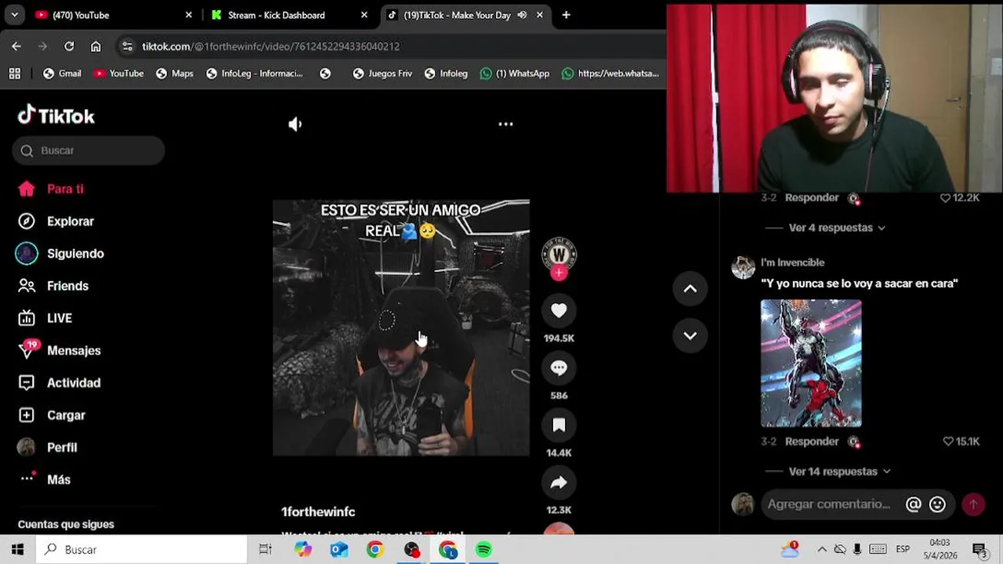Open the 1forthewinfc username link
The width and height of the screenshot is (1003, 564).
coord(318,512)
